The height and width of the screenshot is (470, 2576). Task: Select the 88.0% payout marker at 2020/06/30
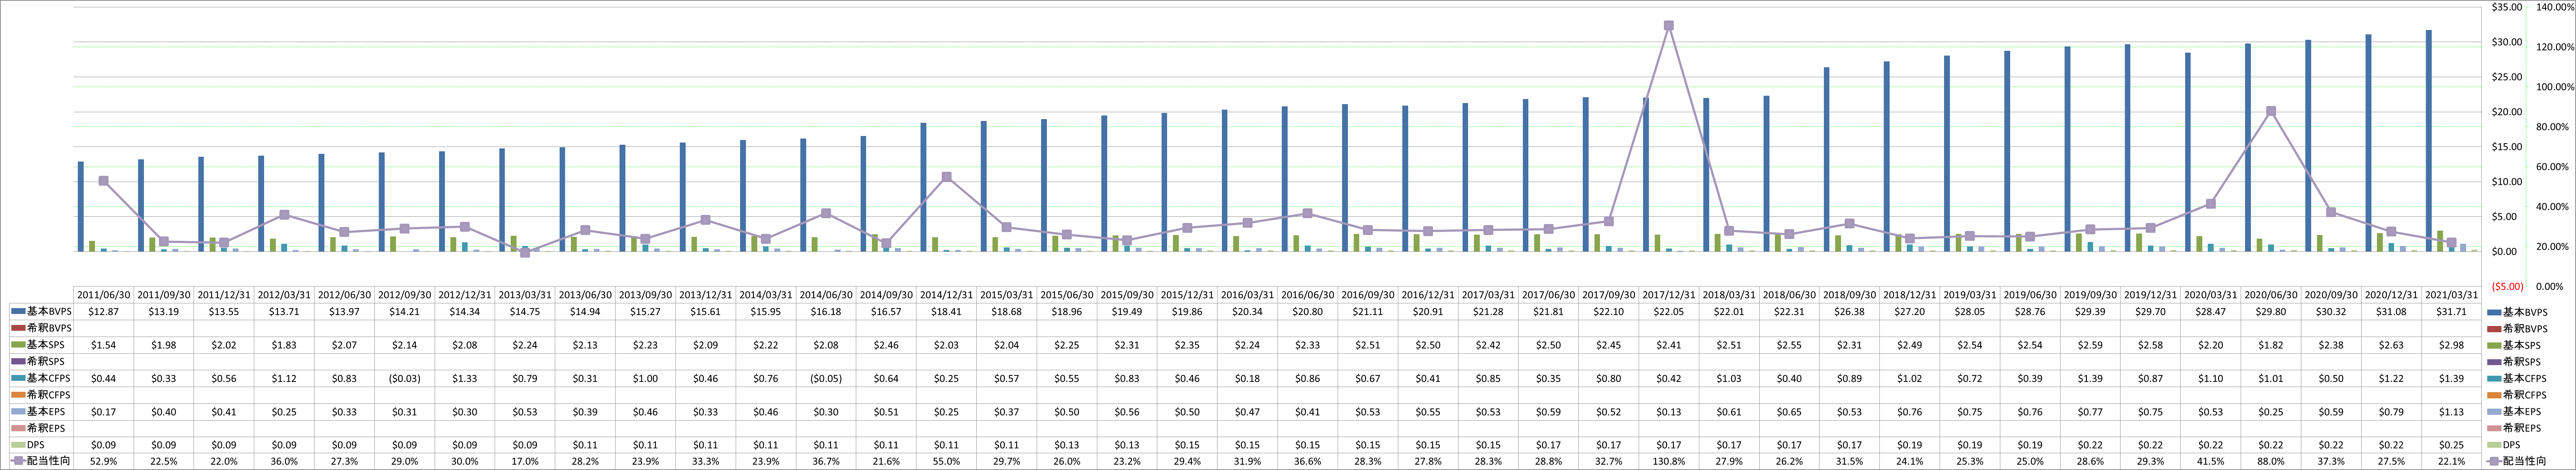click(2271, 111)
